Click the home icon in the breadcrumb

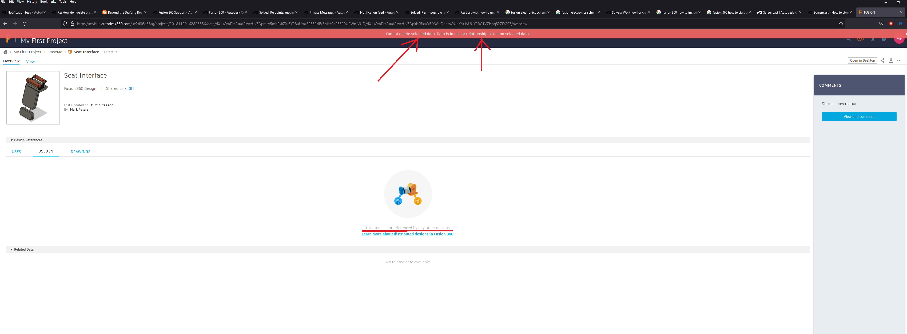5,52
